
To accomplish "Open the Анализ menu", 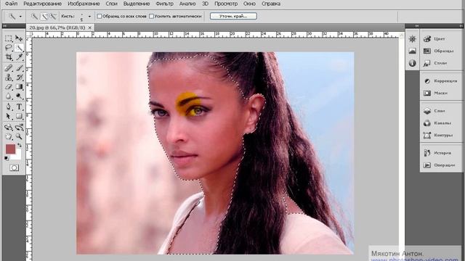I will point(187,4).
